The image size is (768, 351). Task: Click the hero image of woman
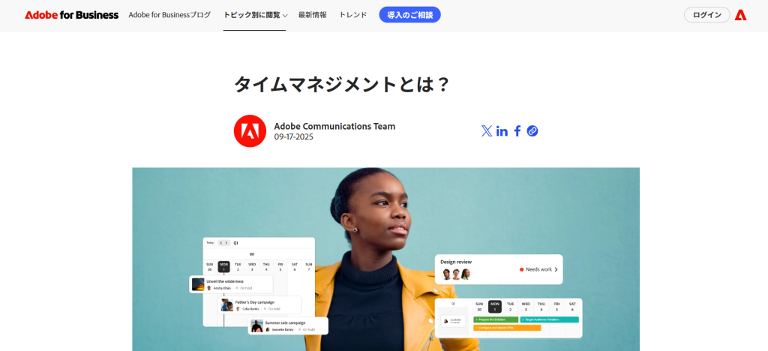(x=385, y=259)
